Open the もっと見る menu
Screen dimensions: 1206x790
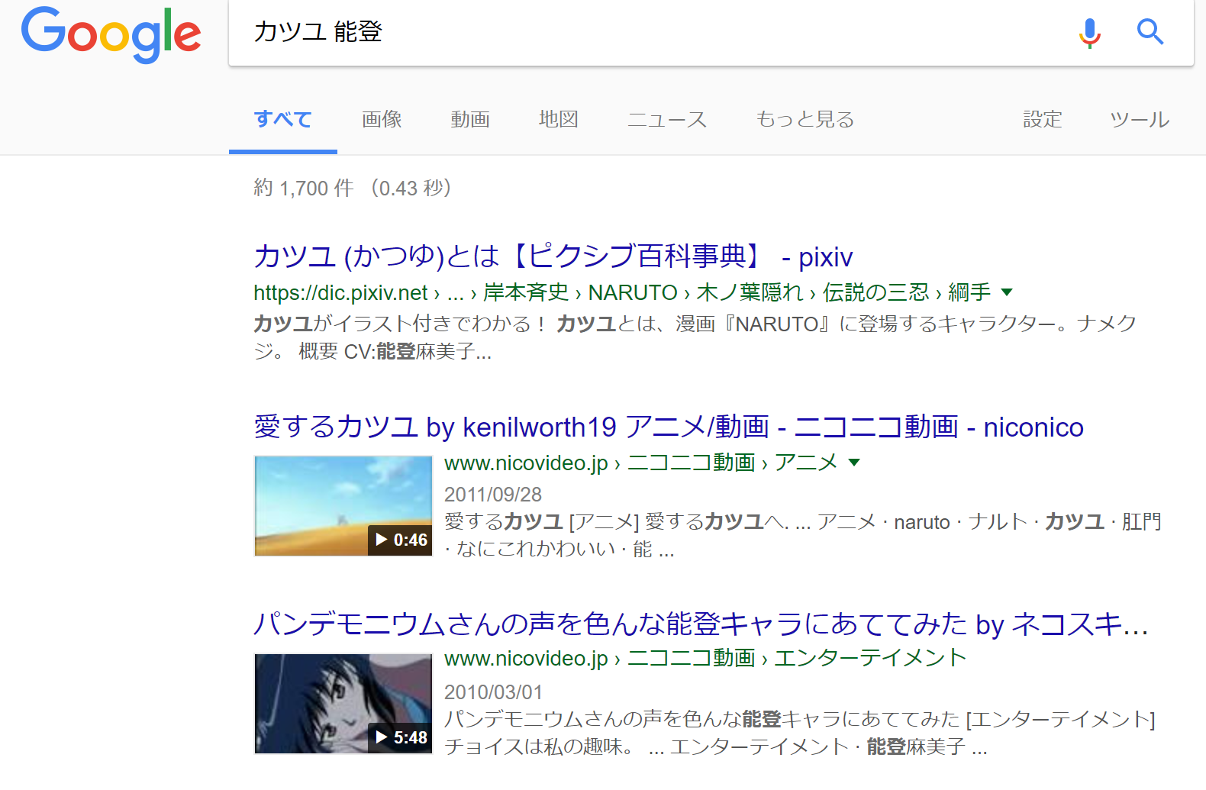tap(805, 120)
